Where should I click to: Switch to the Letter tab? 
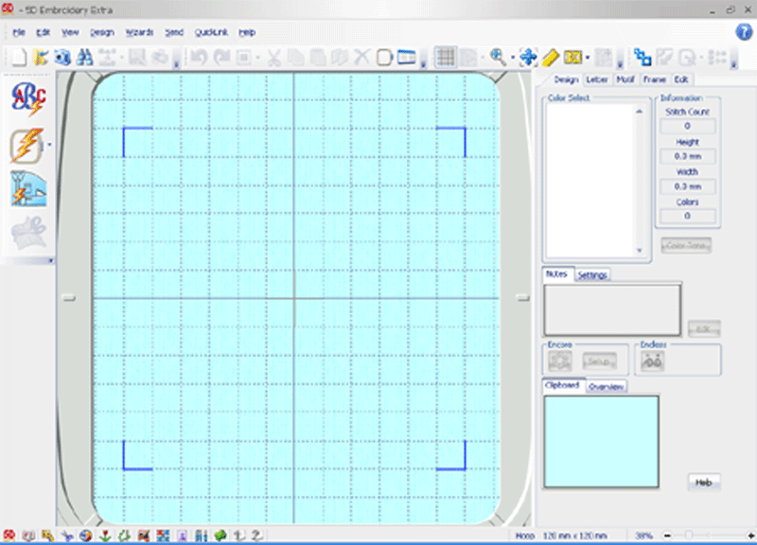(597, 79)
